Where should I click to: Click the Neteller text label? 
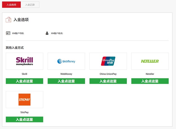coord(150,74)
